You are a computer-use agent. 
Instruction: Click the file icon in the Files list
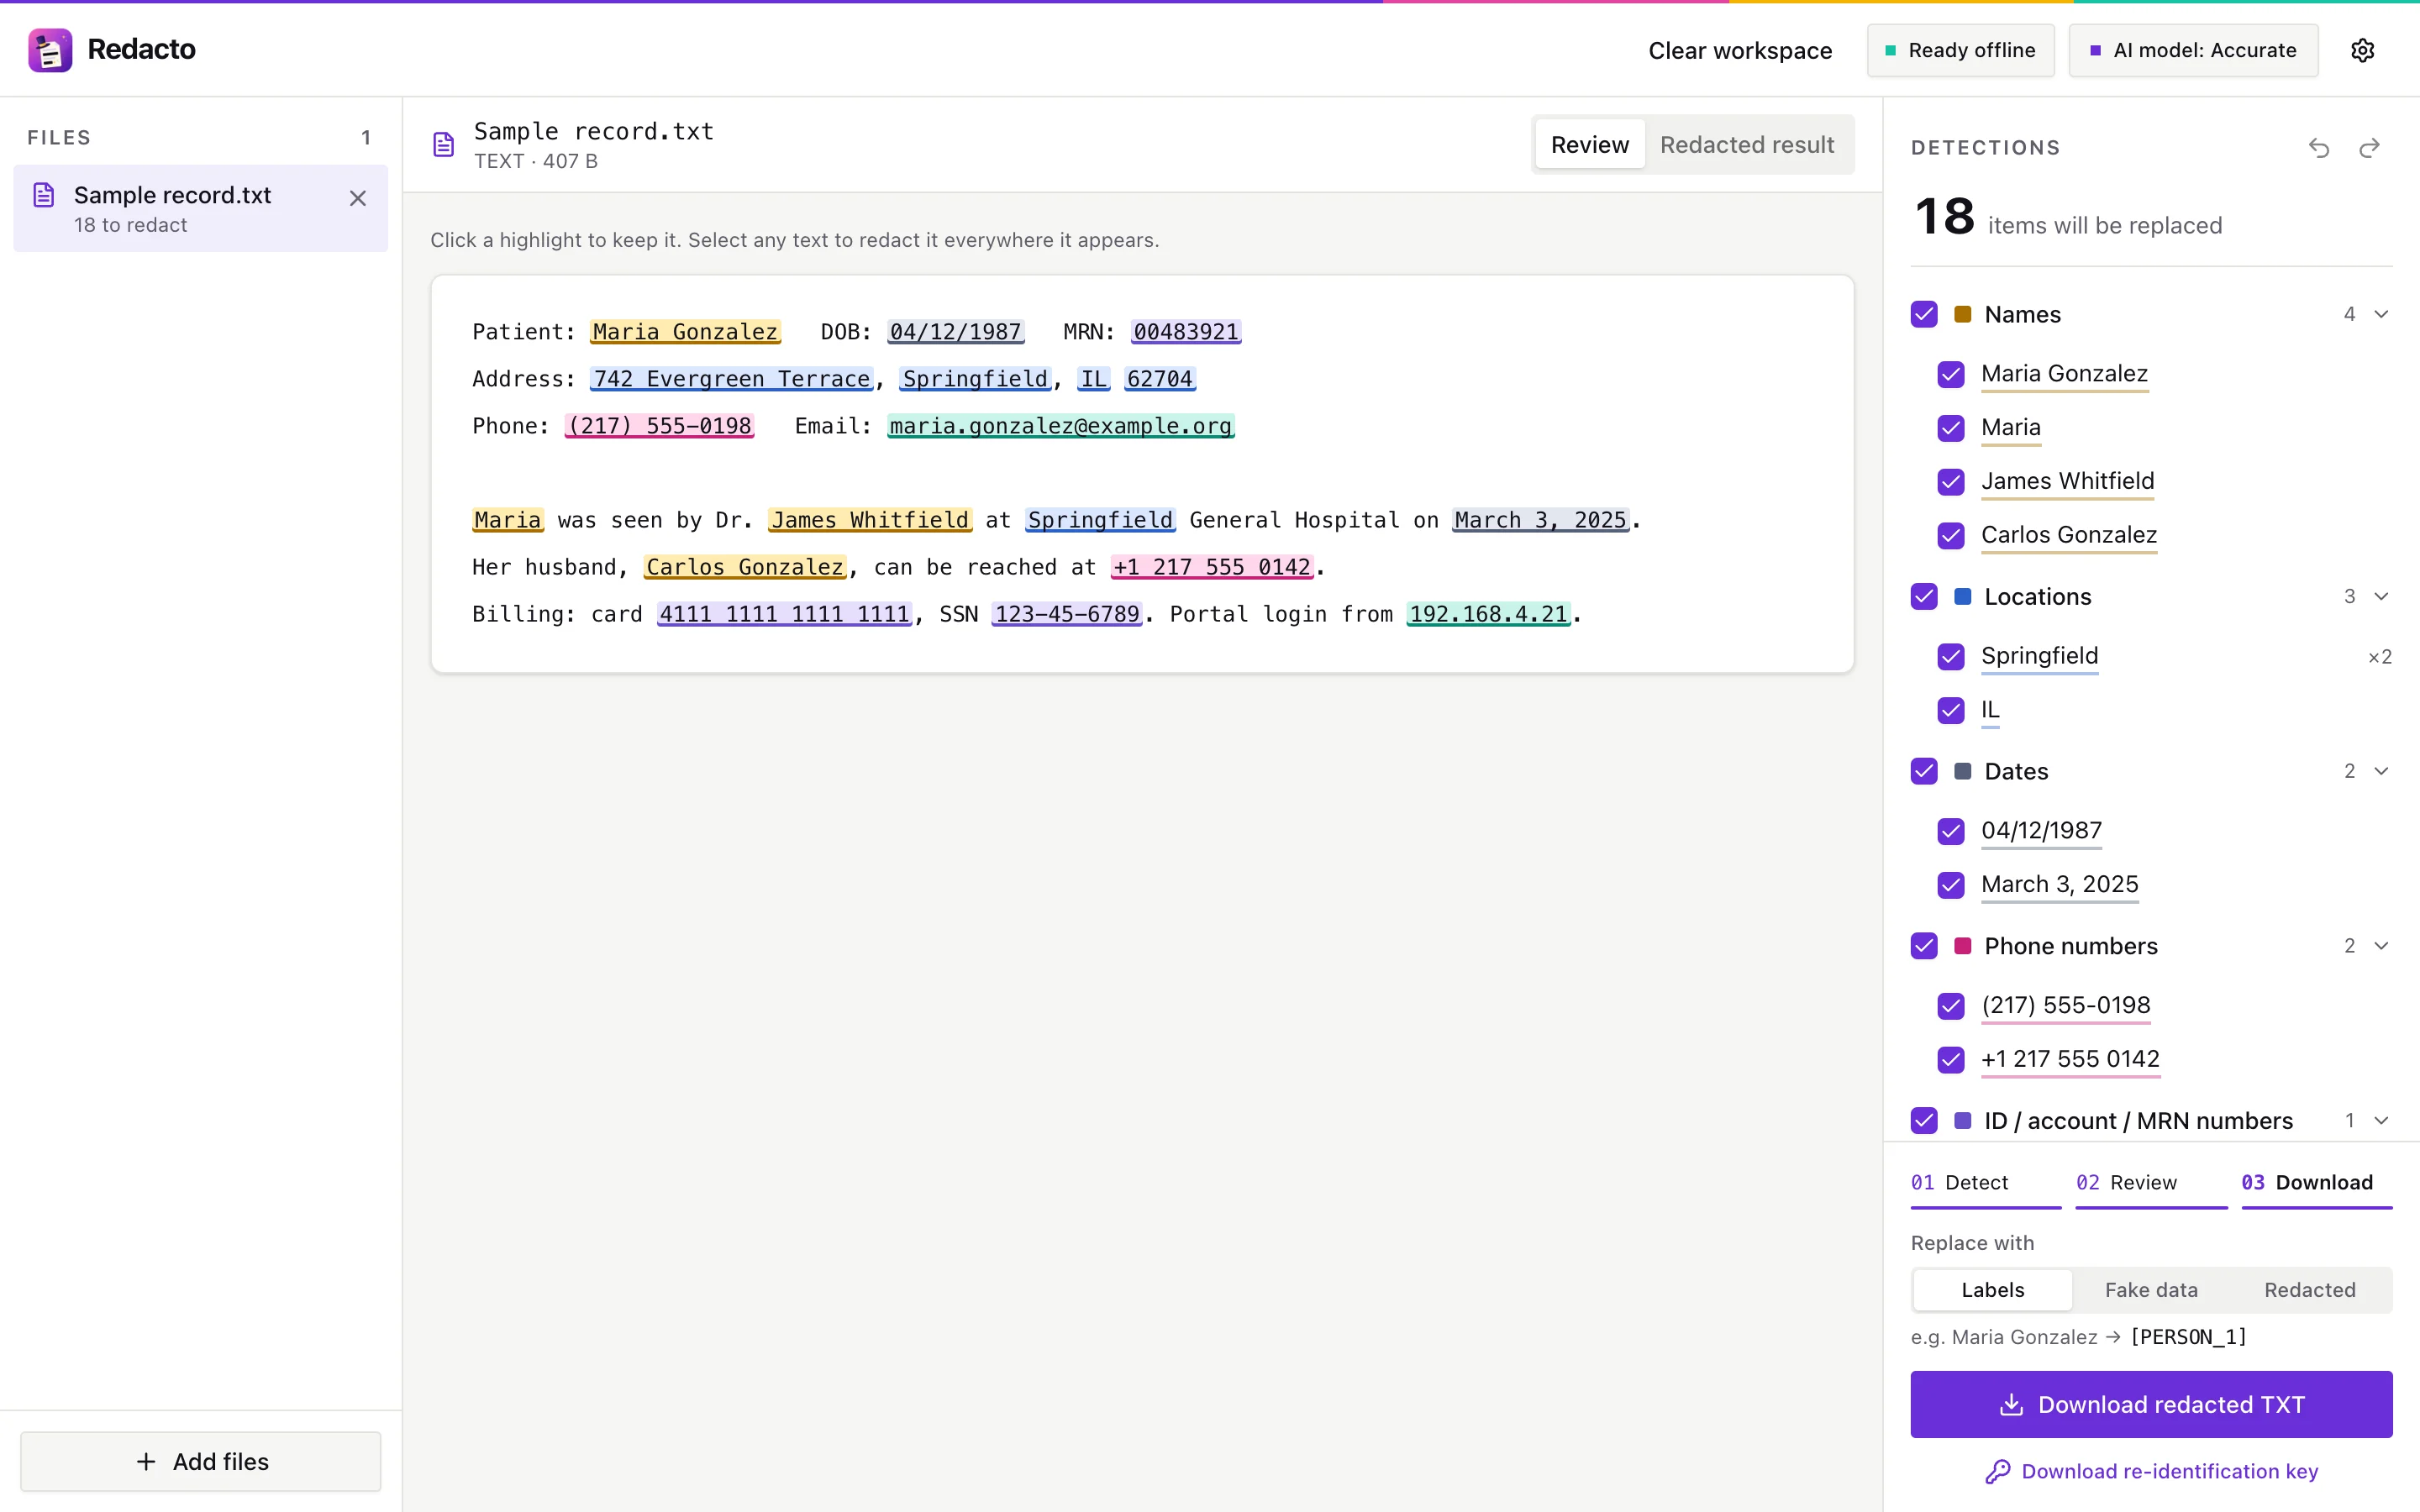click(44, 195)
